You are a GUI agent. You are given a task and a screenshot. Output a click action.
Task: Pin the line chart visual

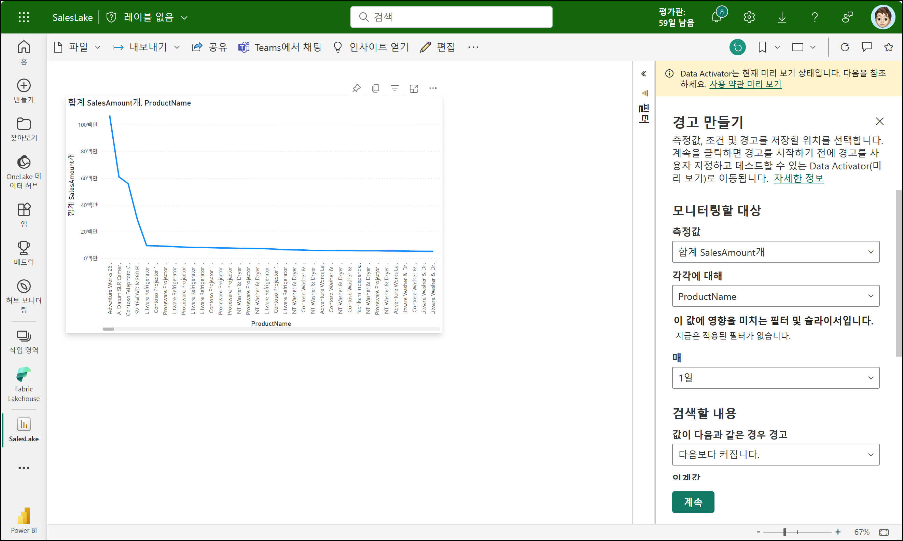[356, 88]
